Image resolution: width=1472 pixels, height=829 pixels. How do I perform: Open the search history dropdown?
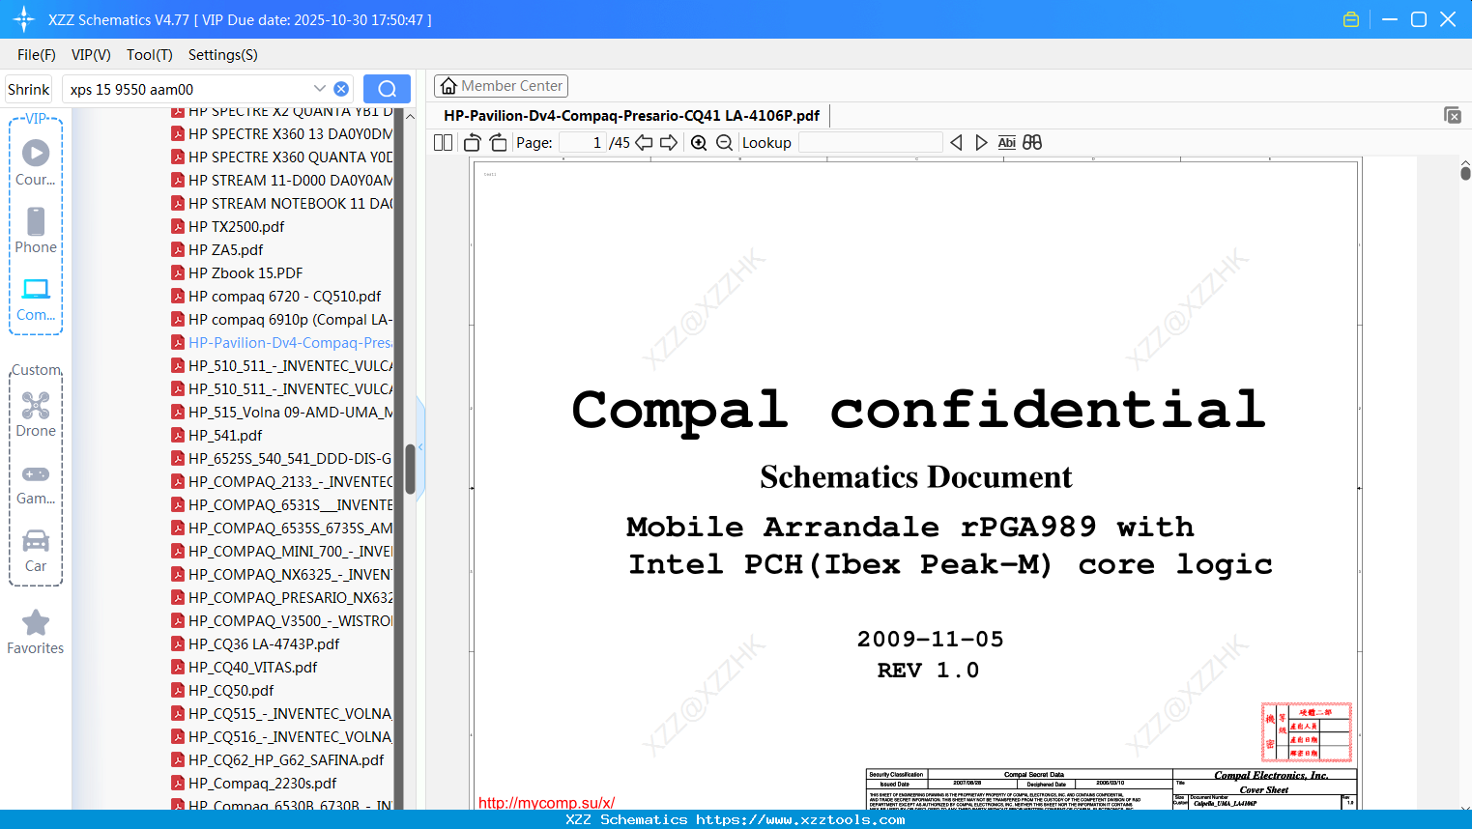point(320,89)
